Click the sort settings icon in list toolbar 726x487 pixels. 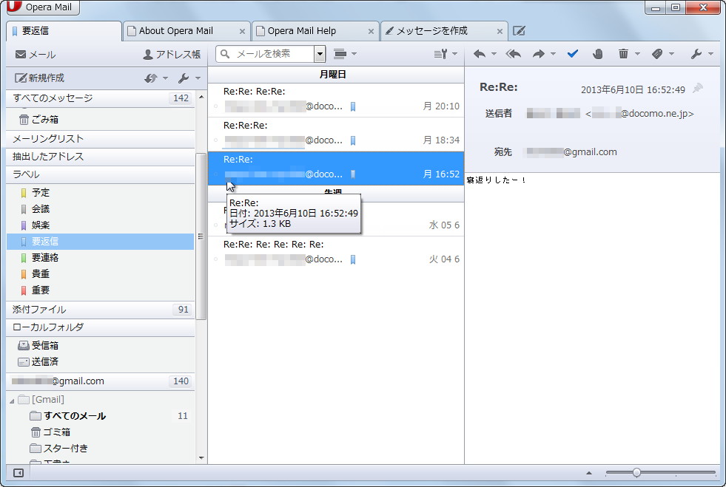tap(440, 54)
